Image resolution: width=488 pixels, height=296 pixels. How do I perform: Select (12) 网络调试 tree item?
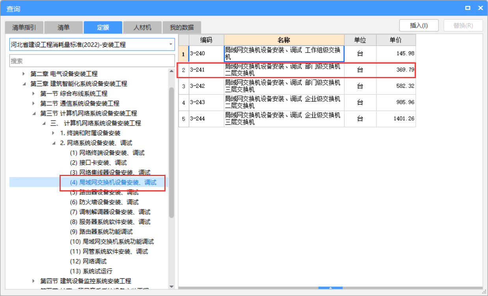pos(88,261)
